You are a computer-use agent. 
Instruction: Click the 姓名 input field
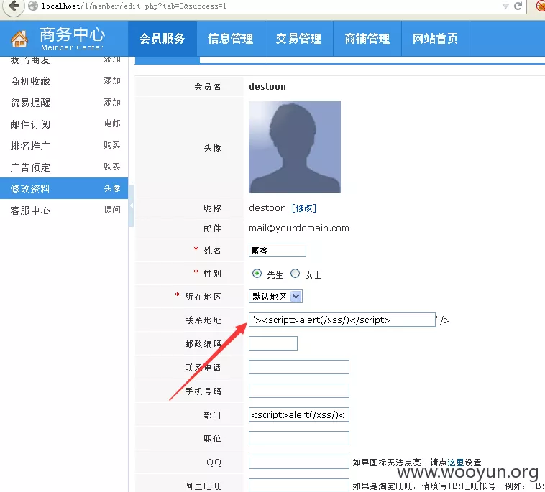tap(278, 250)
